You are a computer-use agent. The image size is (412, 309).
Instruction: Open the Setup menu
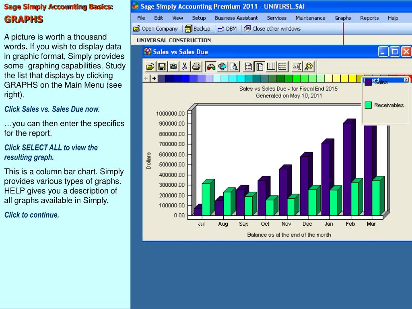[199, 18]
